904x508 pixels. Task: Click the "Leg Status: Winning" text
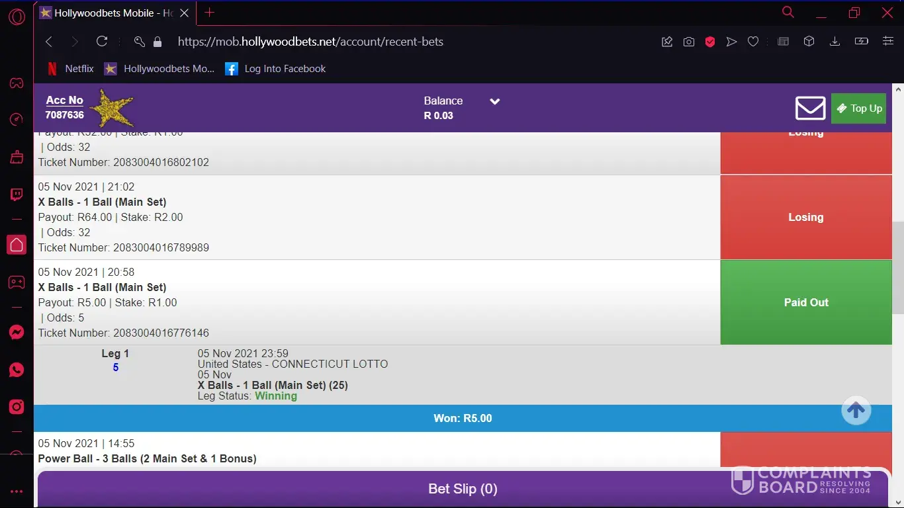tap(248, 396)
